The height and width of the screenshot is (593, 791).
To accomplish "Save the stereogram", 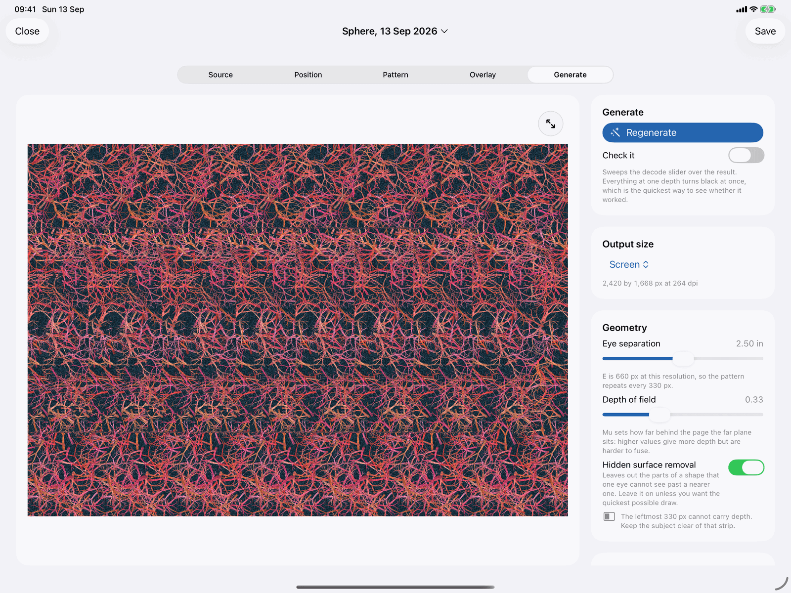I will click(x=765, y=31).
